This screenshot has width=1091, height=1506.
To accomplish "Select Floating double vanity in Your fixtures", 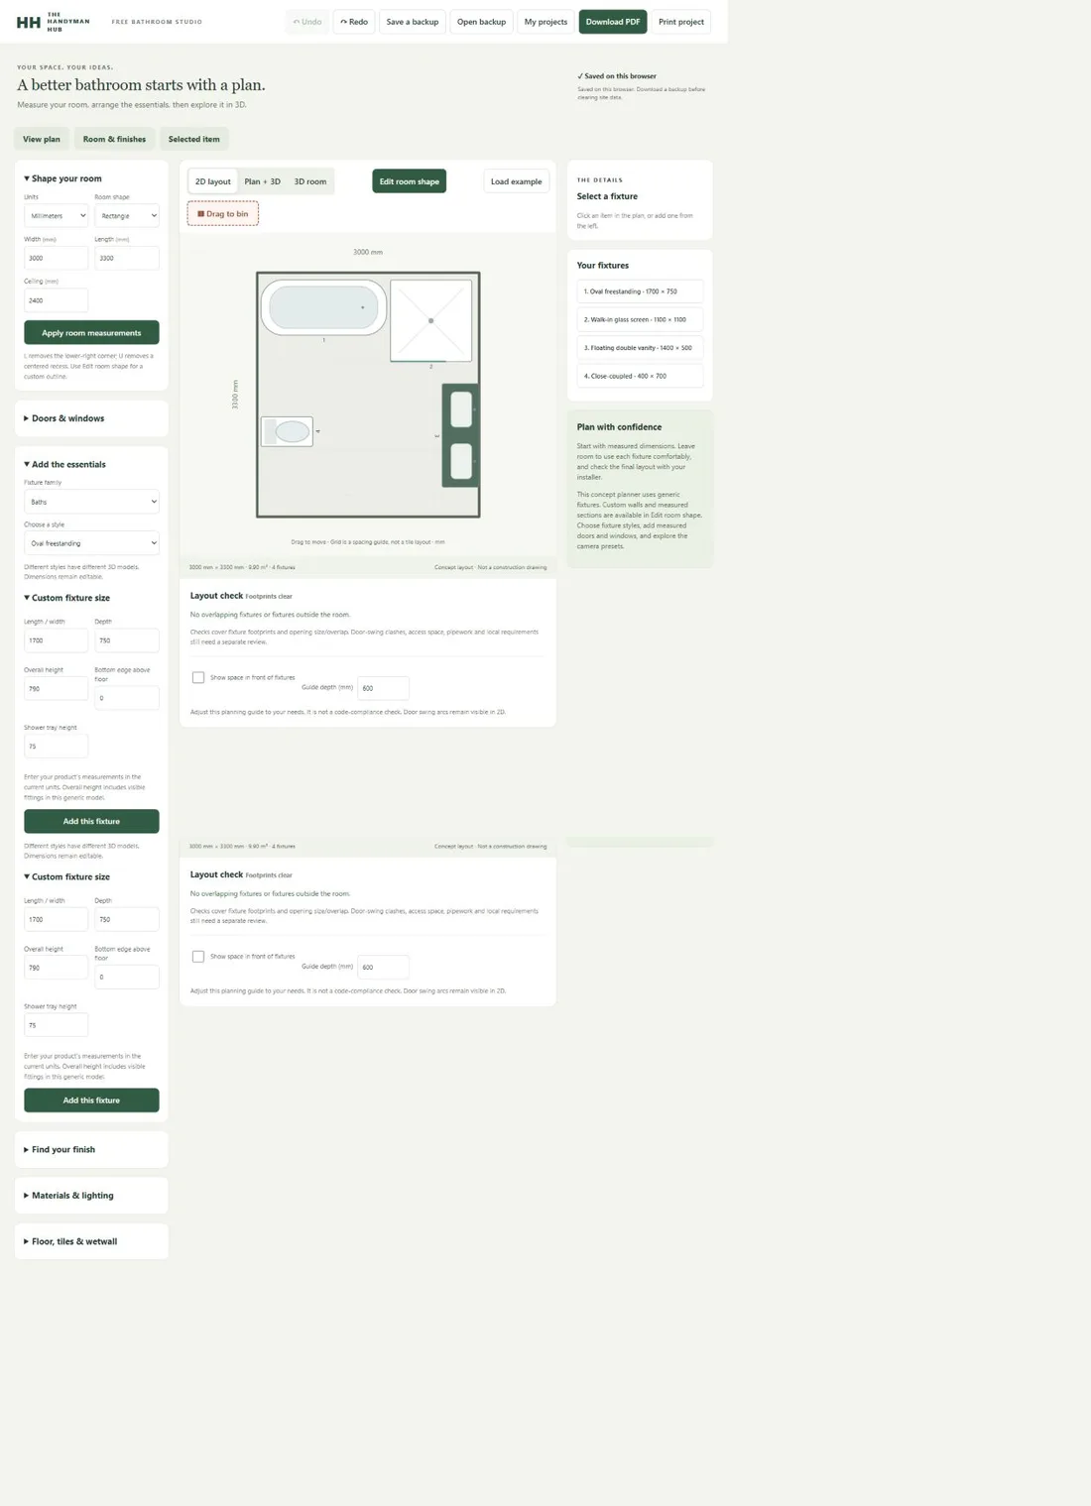I will tap(640, 348).
